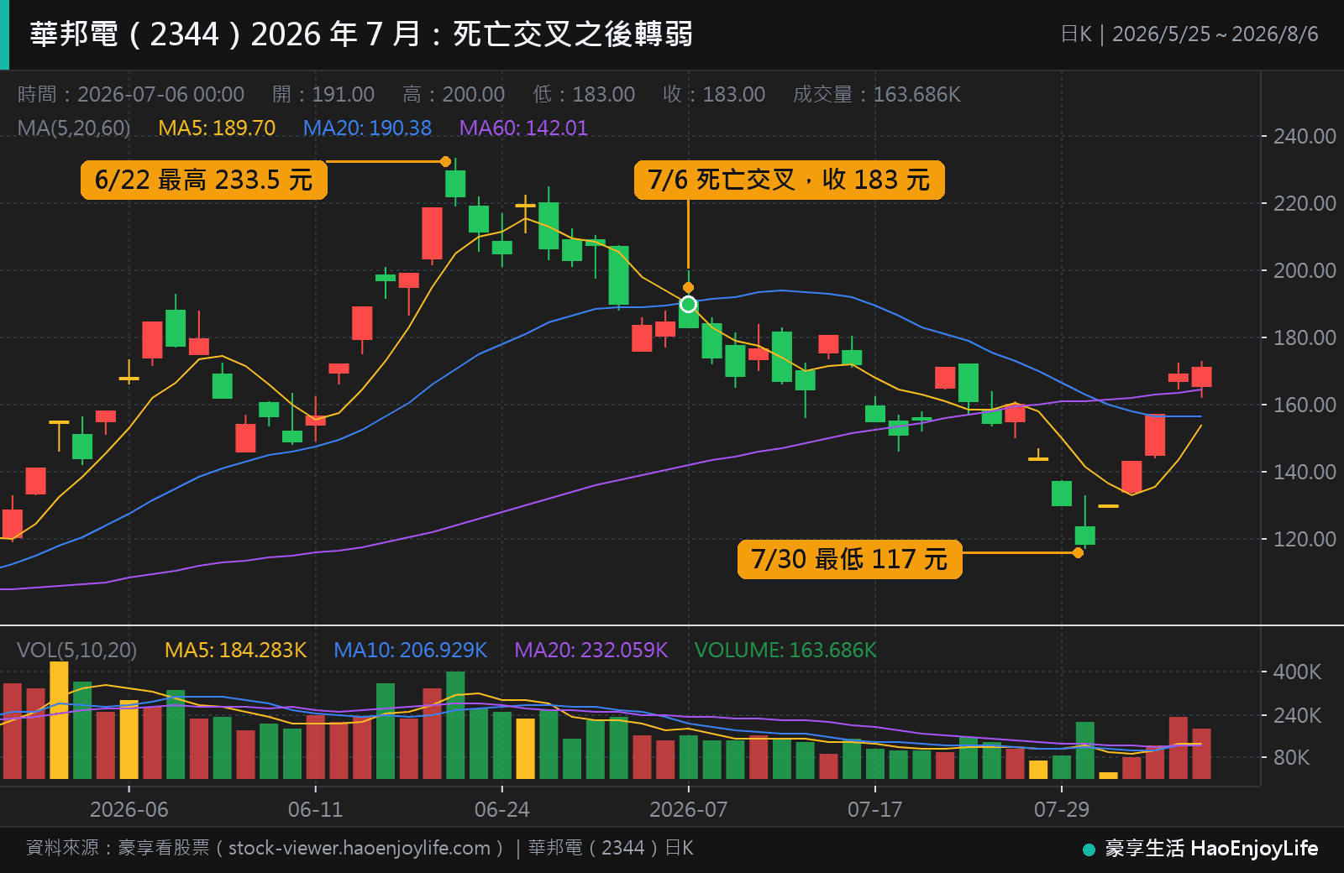
Task: Click the 400K volume axis label
Action: (1297, 672)
